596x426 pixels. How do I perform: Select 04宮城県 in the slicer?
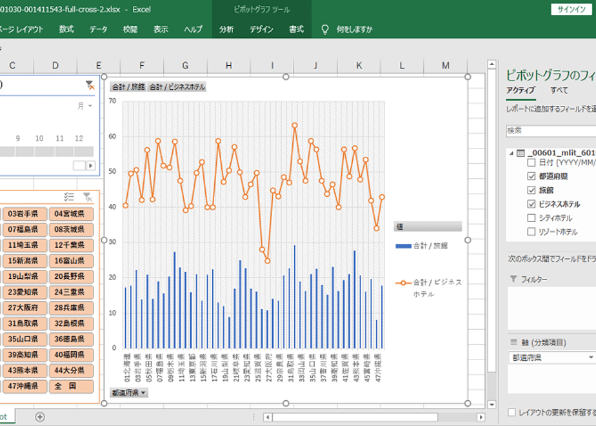point(71,214)
